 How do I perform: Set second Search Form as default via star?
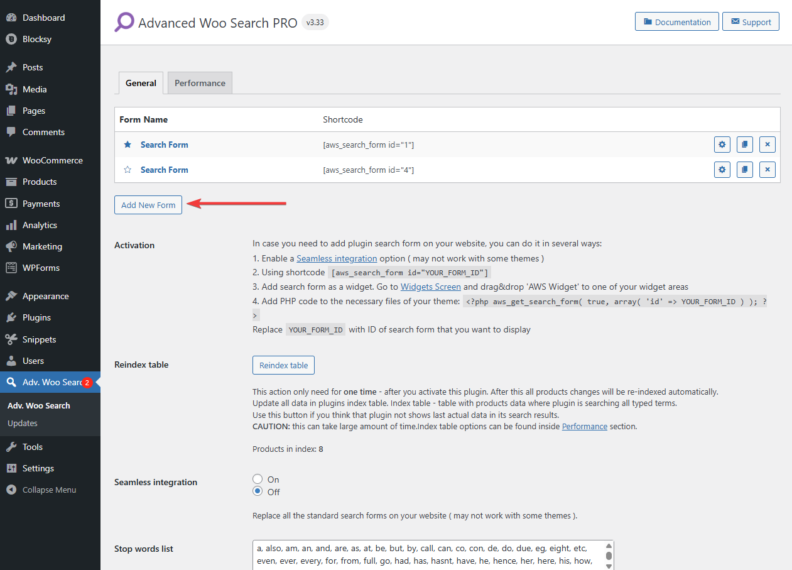(127, 170)
